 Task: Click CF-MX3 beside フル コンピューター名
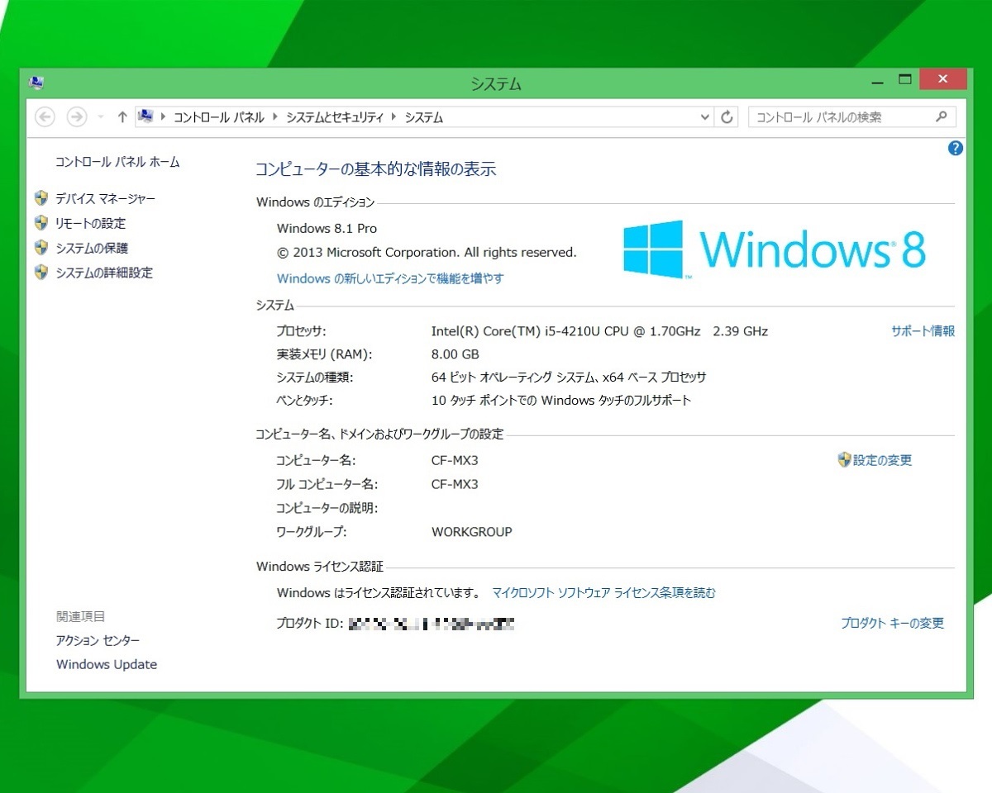pyautogui.click(x=455, y=484)
